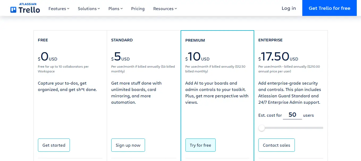Click the Enterprise user count slider handle
The width and height of the screenshot is (361, 161).
[x=261, y=128]
